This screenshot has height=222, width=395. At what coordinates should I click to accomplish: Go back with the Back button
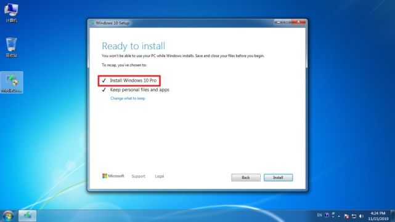pos(246,178)
